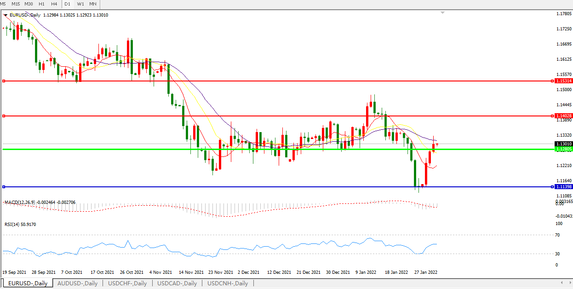Viewport: 573px width, 289px height.
Task: Open the AUDUSD-,Daily chart tab
Action: tap(77, 283)
